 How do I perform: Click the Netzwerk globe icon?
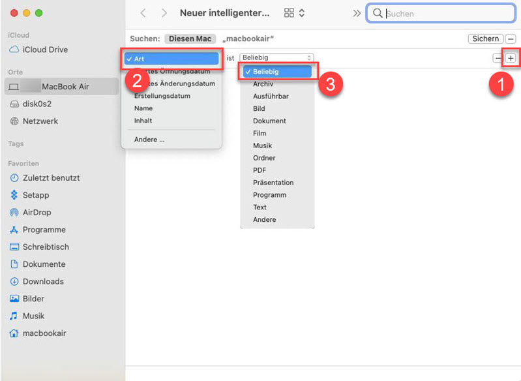point(14,121)
